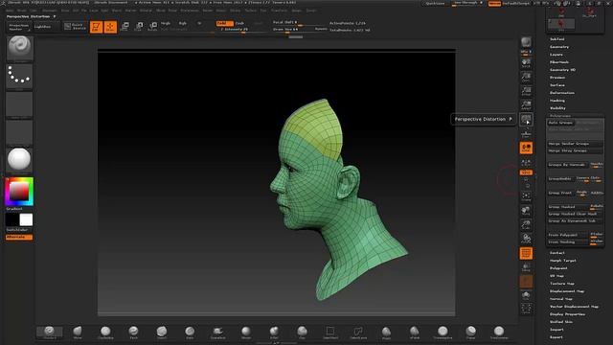
Task: Click the QuickSave button in top bar
Action: point(435,3)
